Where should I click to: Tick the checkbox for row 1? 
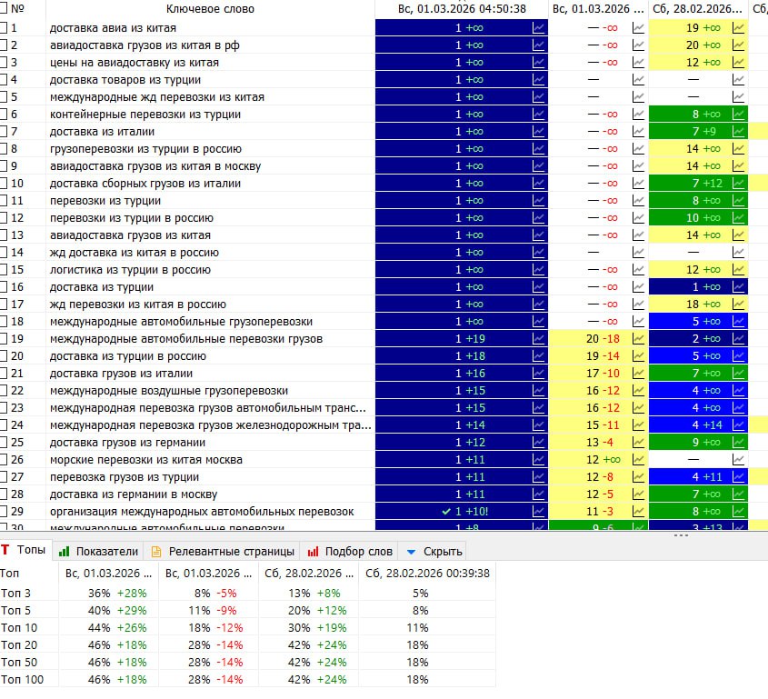click(4, 28)
